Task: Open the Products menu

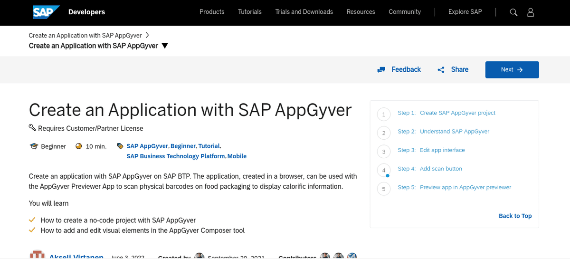Action: [212, 12]
